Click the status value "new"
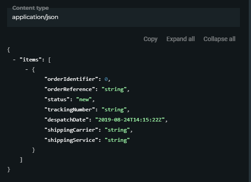Screen dimensions: 251x182 point(84,99)
